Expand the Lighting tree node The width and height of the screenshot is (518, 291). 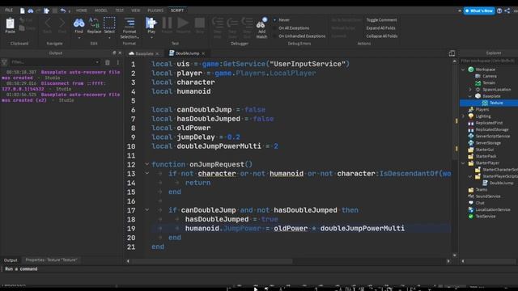pyautogui.click(x=463, y=116)
